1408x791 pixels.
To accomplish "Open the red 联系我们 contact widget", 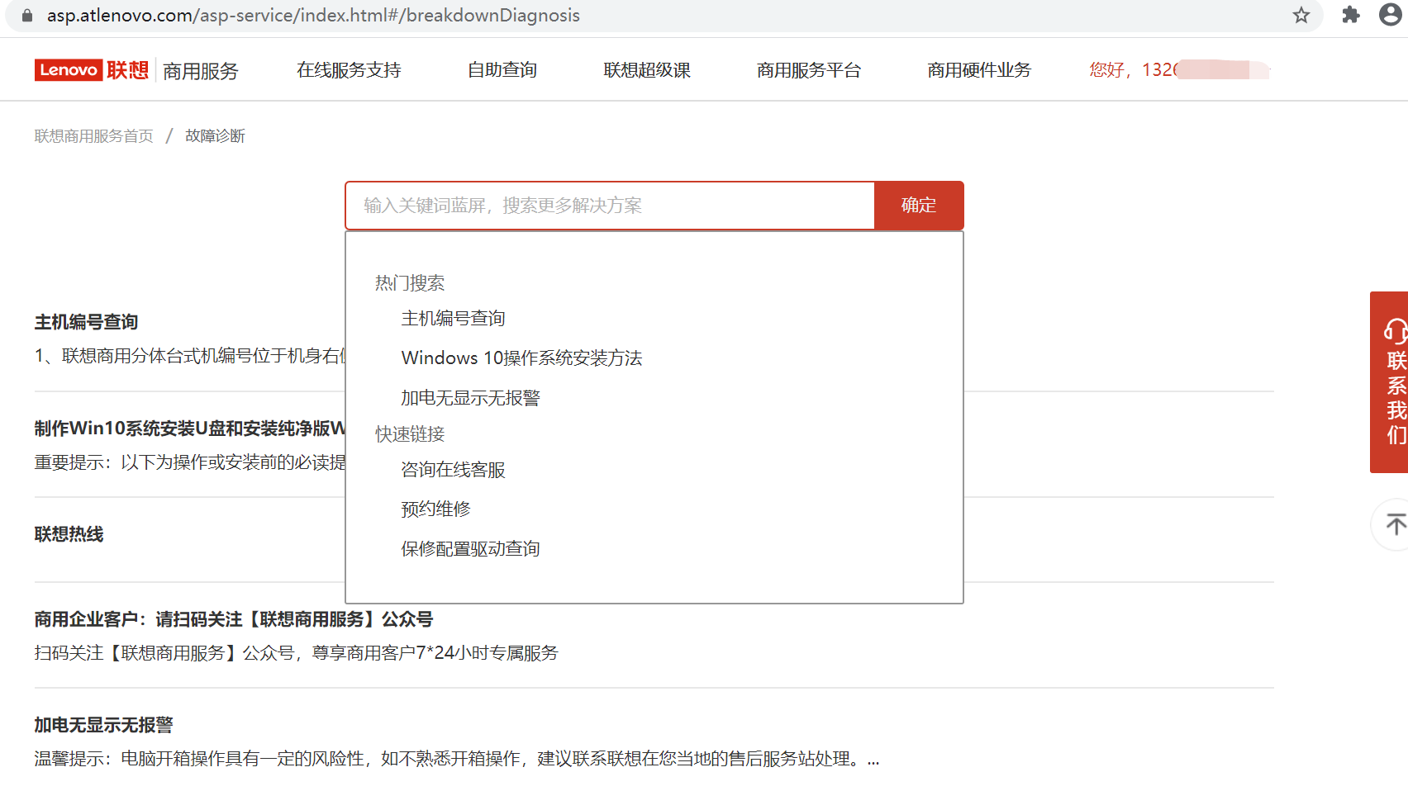I will (x=1392, y=382).
